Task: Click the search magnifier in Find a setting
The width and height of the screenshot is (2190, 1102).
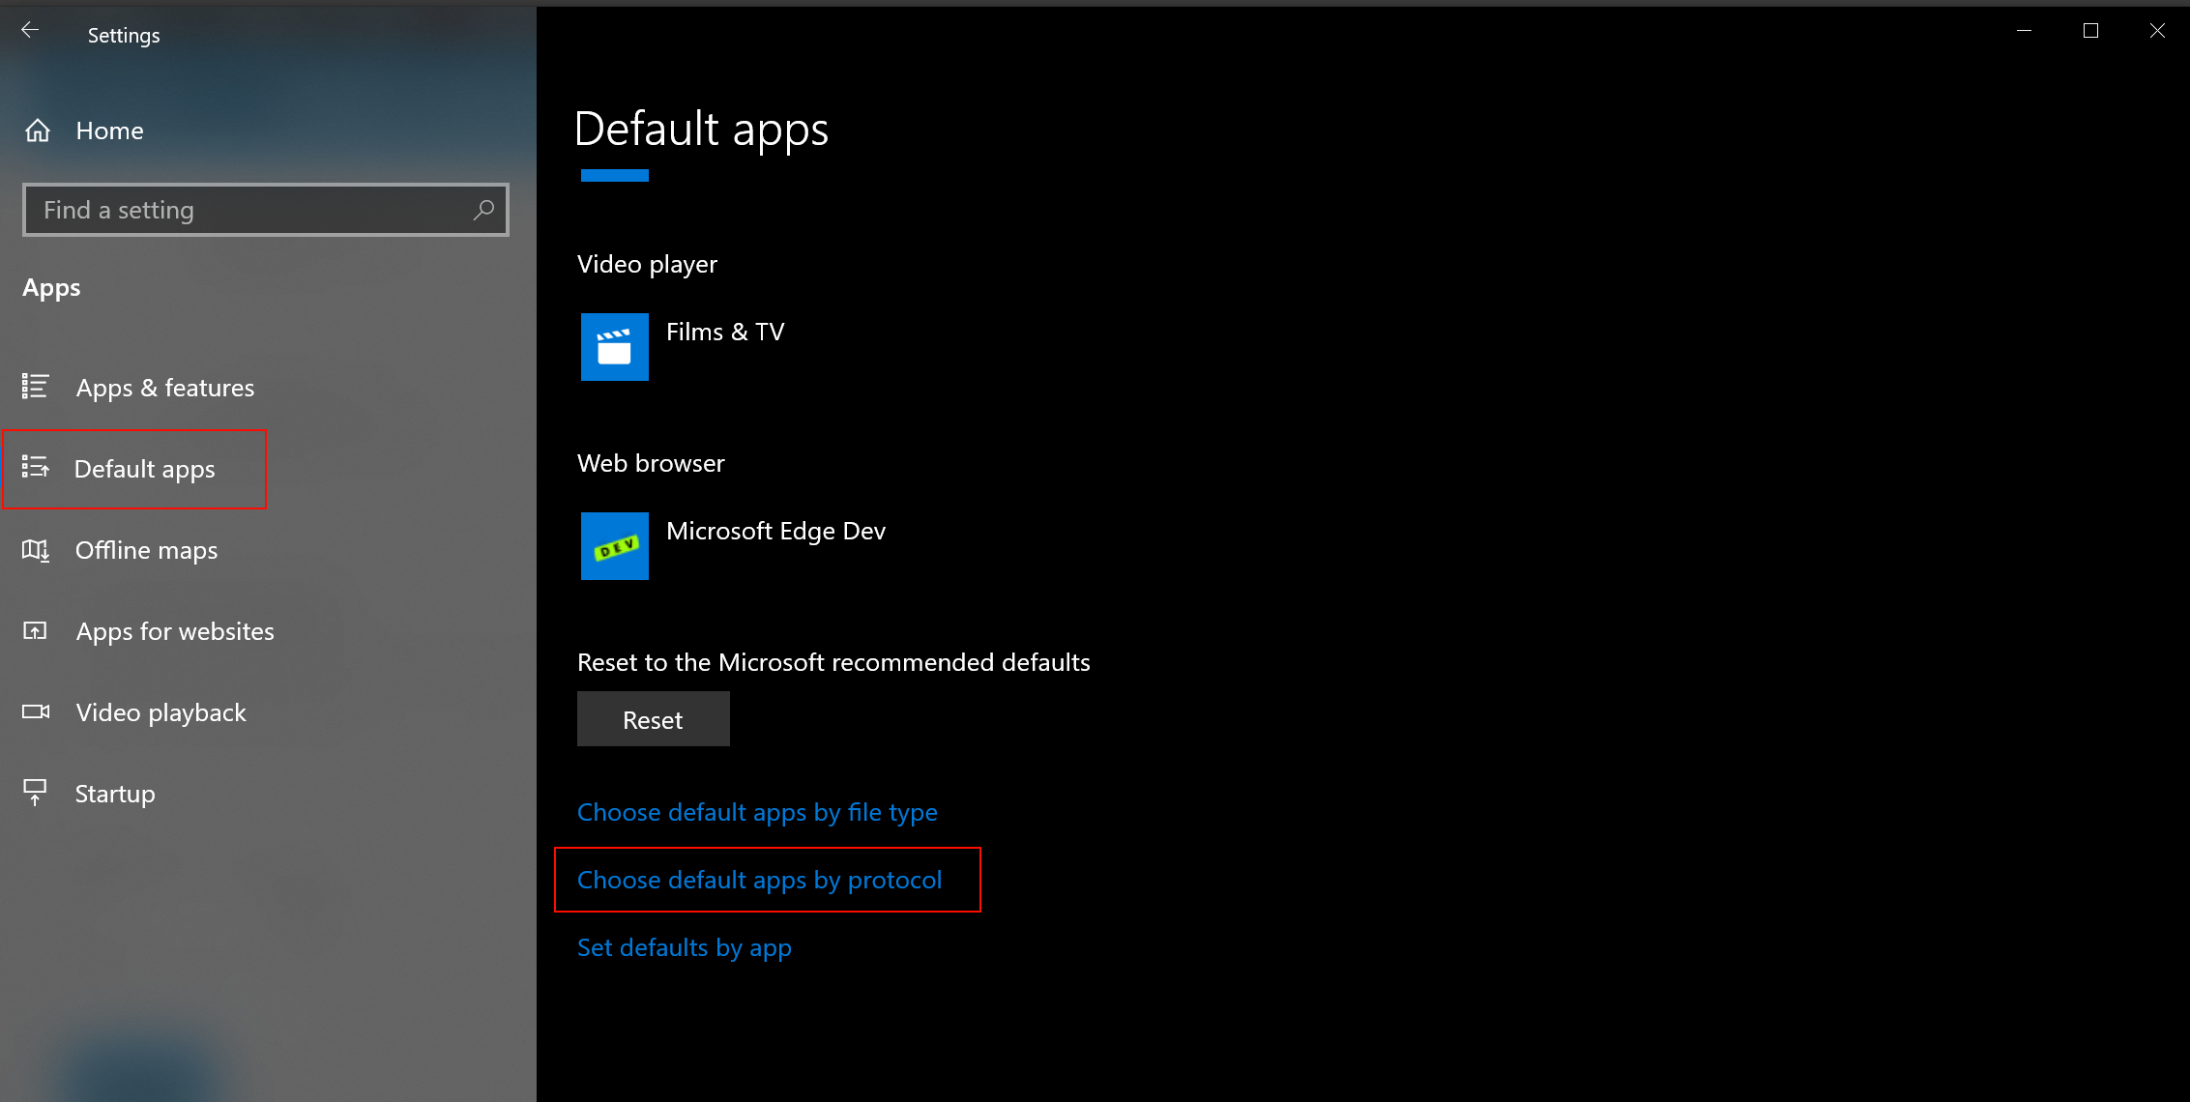Action: click(483, 209)
